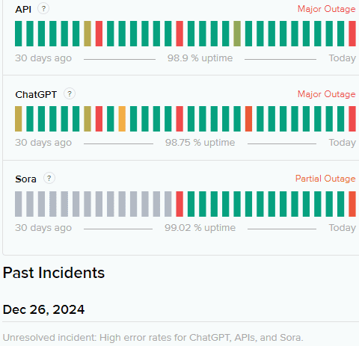Click the 'Sora' component name
The image size is (359, 346).
[x=25, y=179]
